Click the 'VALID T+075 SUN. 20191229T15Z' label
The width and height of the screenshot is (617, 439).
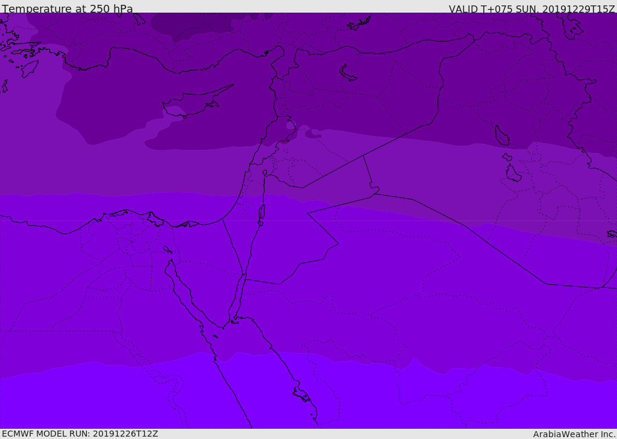point(531,8)
